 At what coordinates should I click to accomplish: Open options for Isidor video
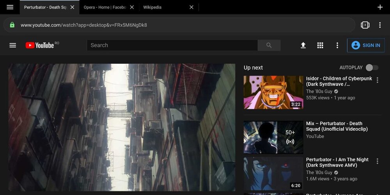click(377, 80)
